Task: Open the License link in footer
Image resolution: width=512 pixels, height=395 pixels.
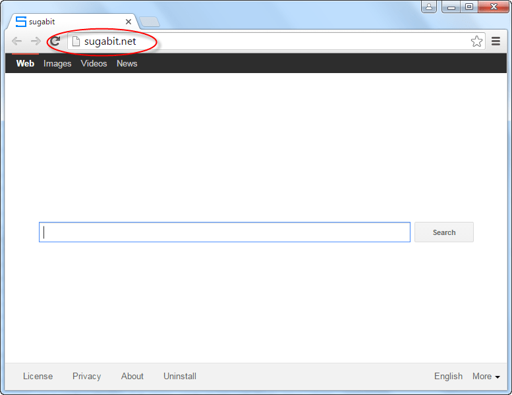Action: pyautogui.click(x=38, y=377)
